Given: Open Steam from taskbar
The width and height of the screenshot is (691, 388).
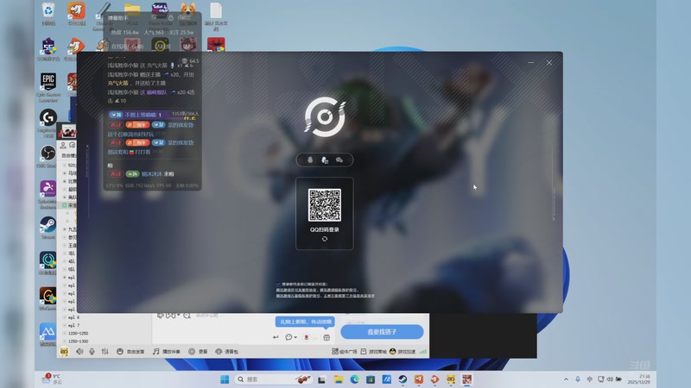Looking at the screenshot, I should tap(403, 379).
